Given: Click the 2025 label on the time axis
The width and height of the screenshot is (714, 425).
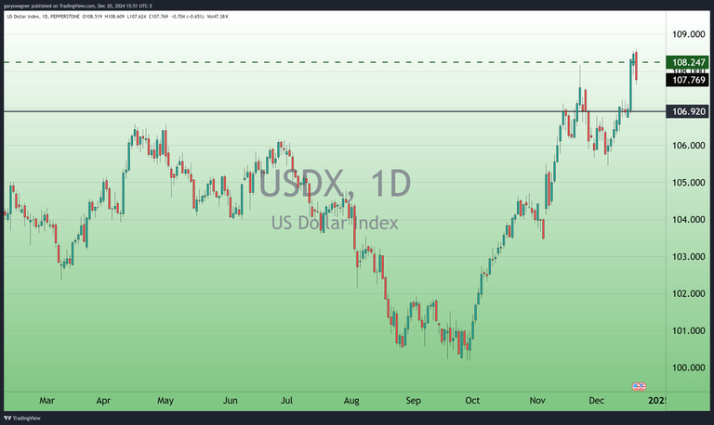Looking at the screenshot, I should (656, 401).
